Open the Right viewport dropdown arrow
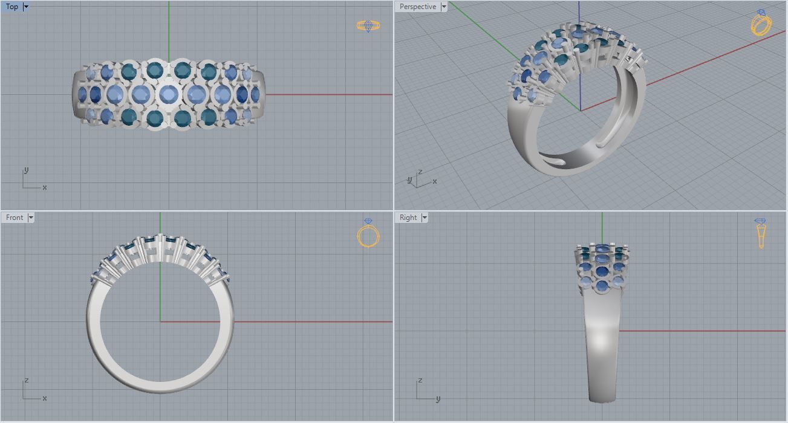788x423 pixels. coord(425,218)
